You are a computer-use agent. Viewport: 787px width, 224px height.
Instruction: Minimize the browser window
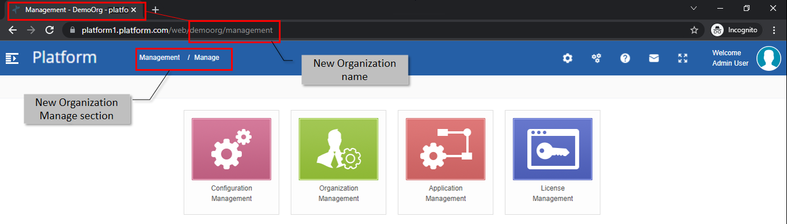point(720,8)
